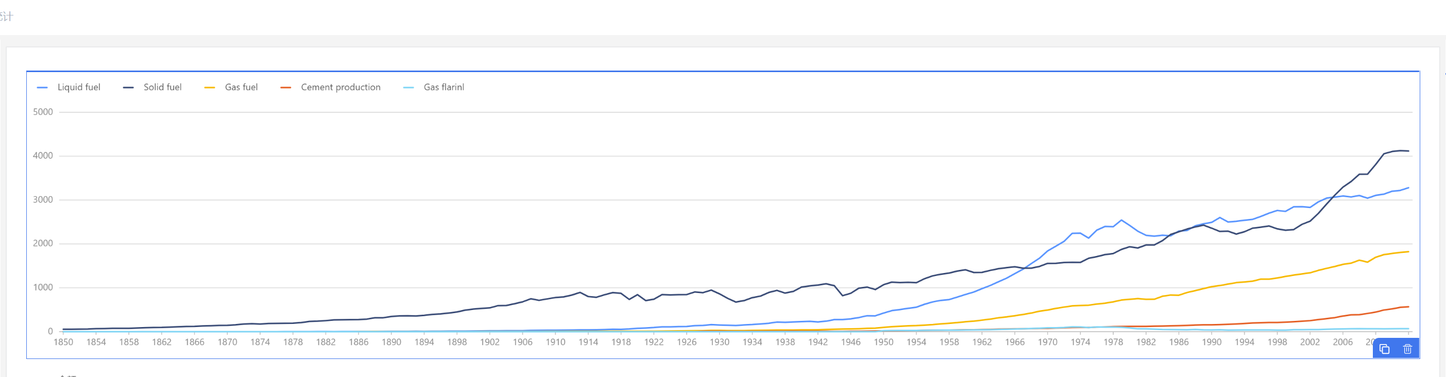Image resolution: width=1446 pixels, height=377 pixels.
Task: Click the dark Solid fuel legend marker
Action: click(x=129, y=88)
